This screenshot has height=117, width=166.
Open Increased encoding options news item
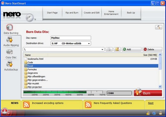(48, 103)
